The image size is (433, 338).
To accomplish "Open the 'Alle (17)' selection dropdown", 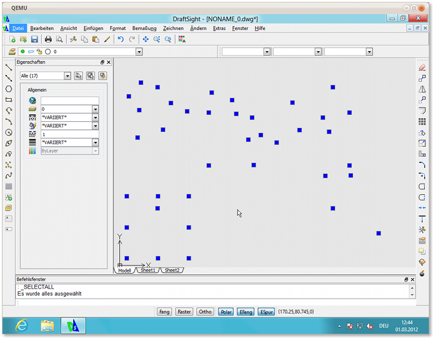I will tap(67, 76).
